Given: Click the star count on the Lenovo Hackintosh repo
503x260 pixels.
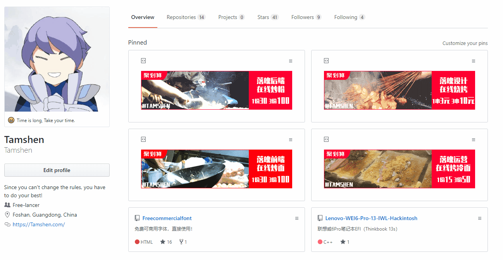Looking at the screenshot, I should 345,242.
